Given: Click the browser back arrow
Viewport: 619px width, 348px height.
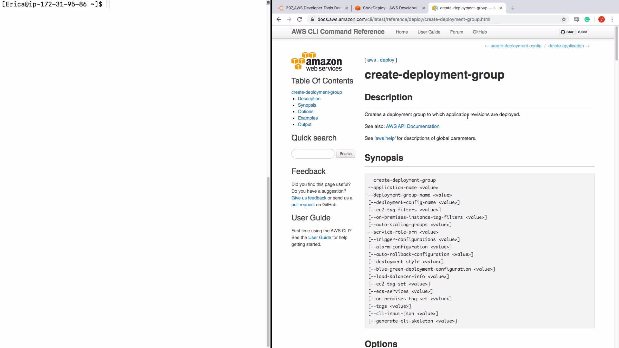Looking at the screenshot, I should (279, 19).
